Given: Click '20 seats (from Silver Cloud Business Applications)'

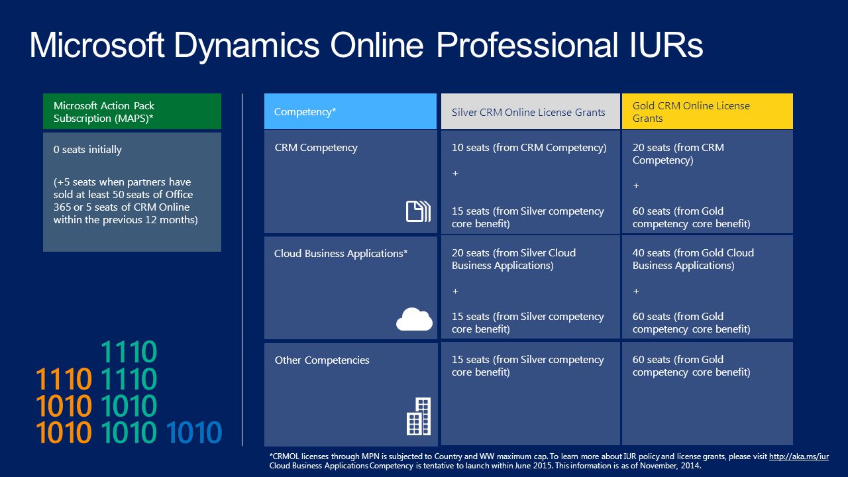Looking at the screenshot, I should 513,259.
